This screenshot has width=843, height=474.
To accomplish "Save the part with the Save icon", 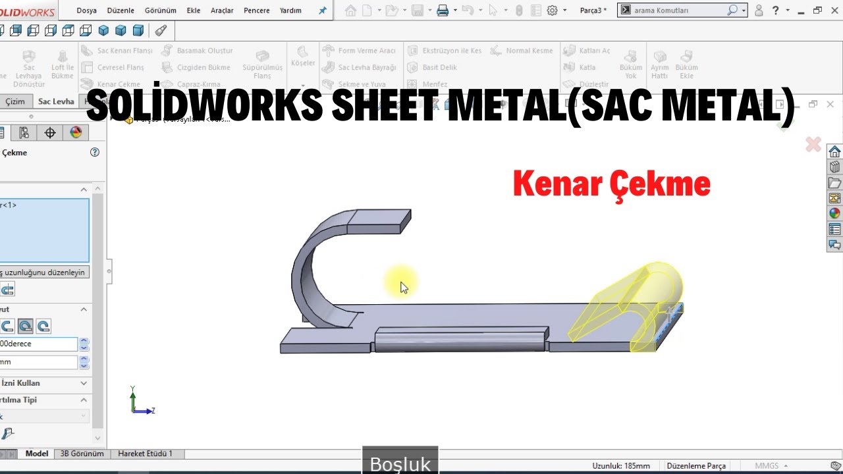I will (417, 11).
